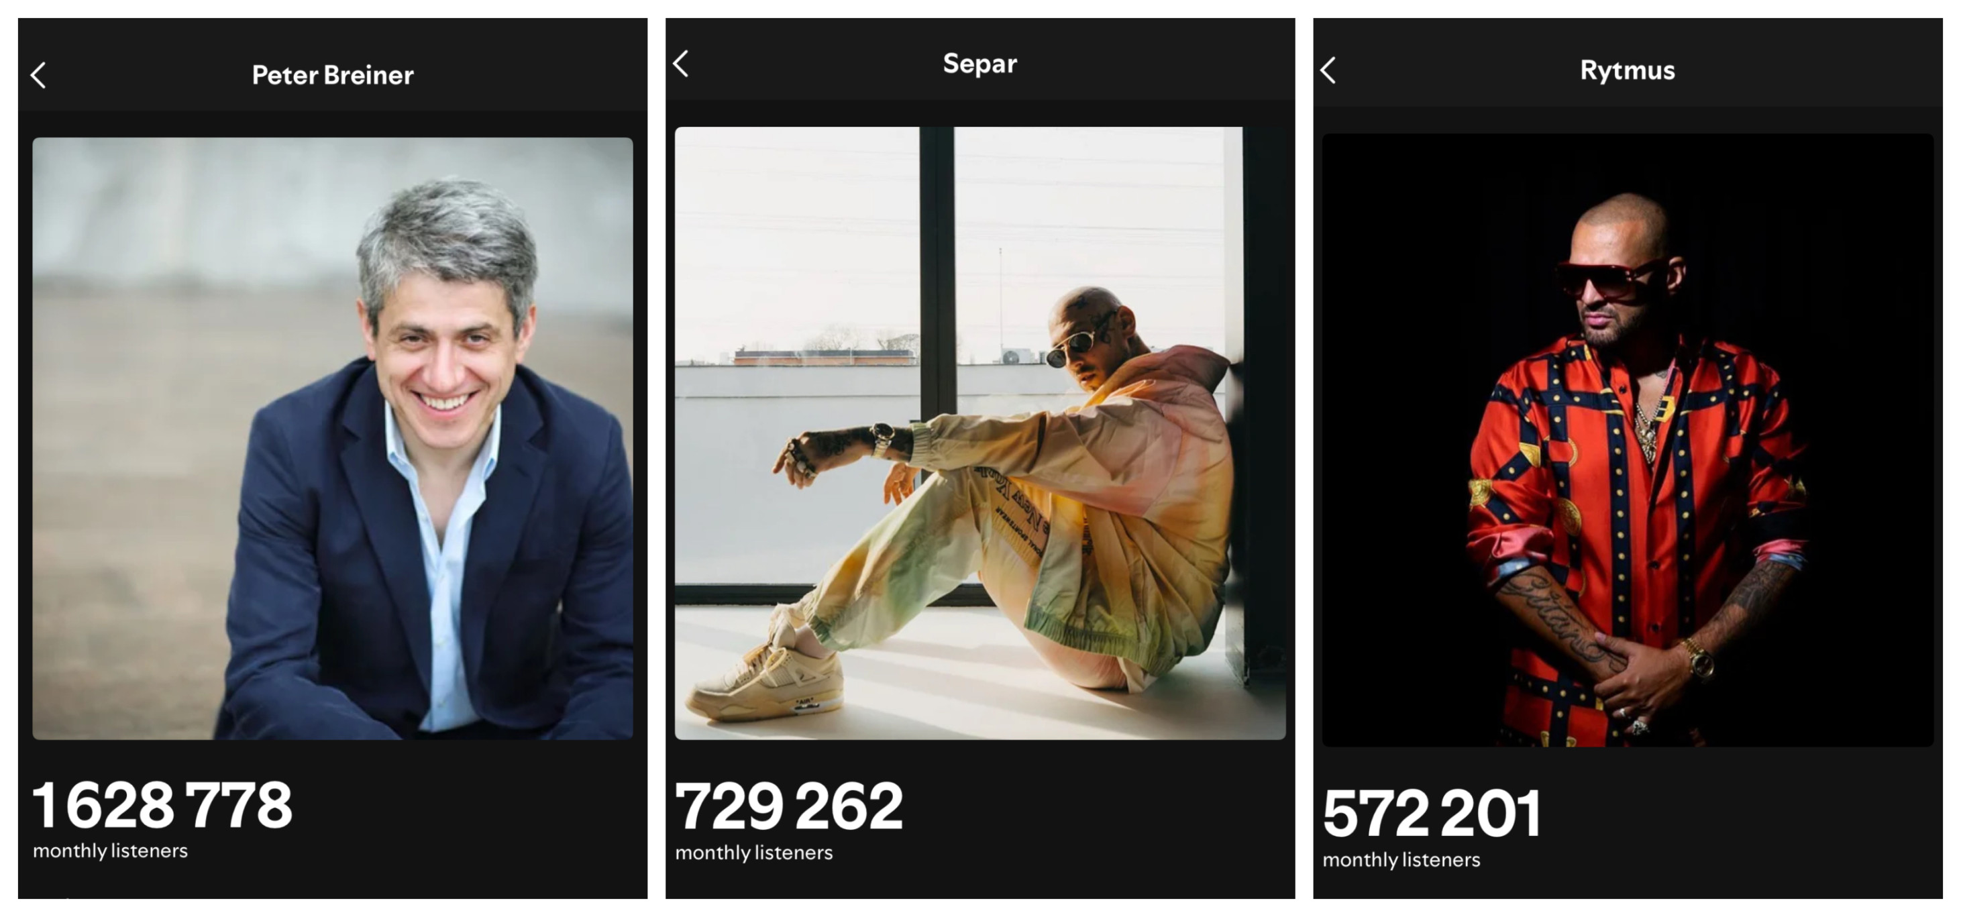Tap the monthly listeners label under Peter Breiner
Image resolution: width=1961 pixels, height=917 pixels.
point(111,851)
